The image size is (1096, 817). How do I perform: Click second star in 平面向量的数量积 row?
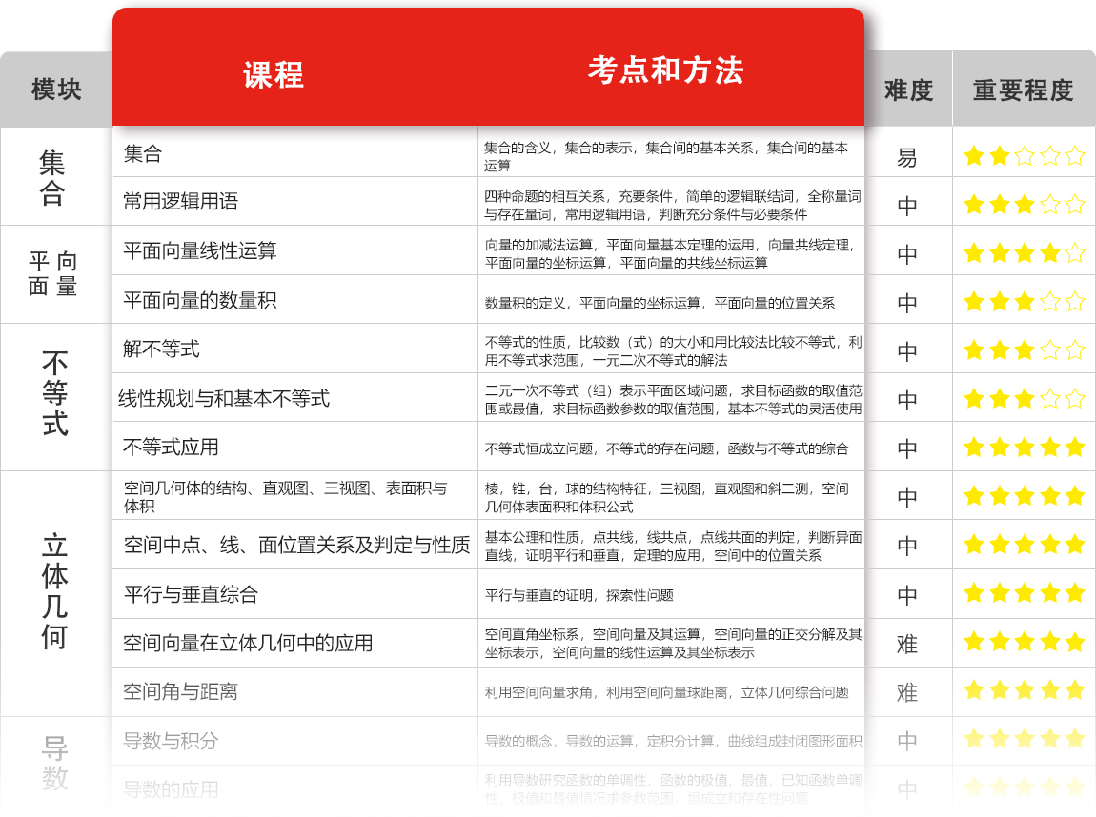click(1000, 302)
